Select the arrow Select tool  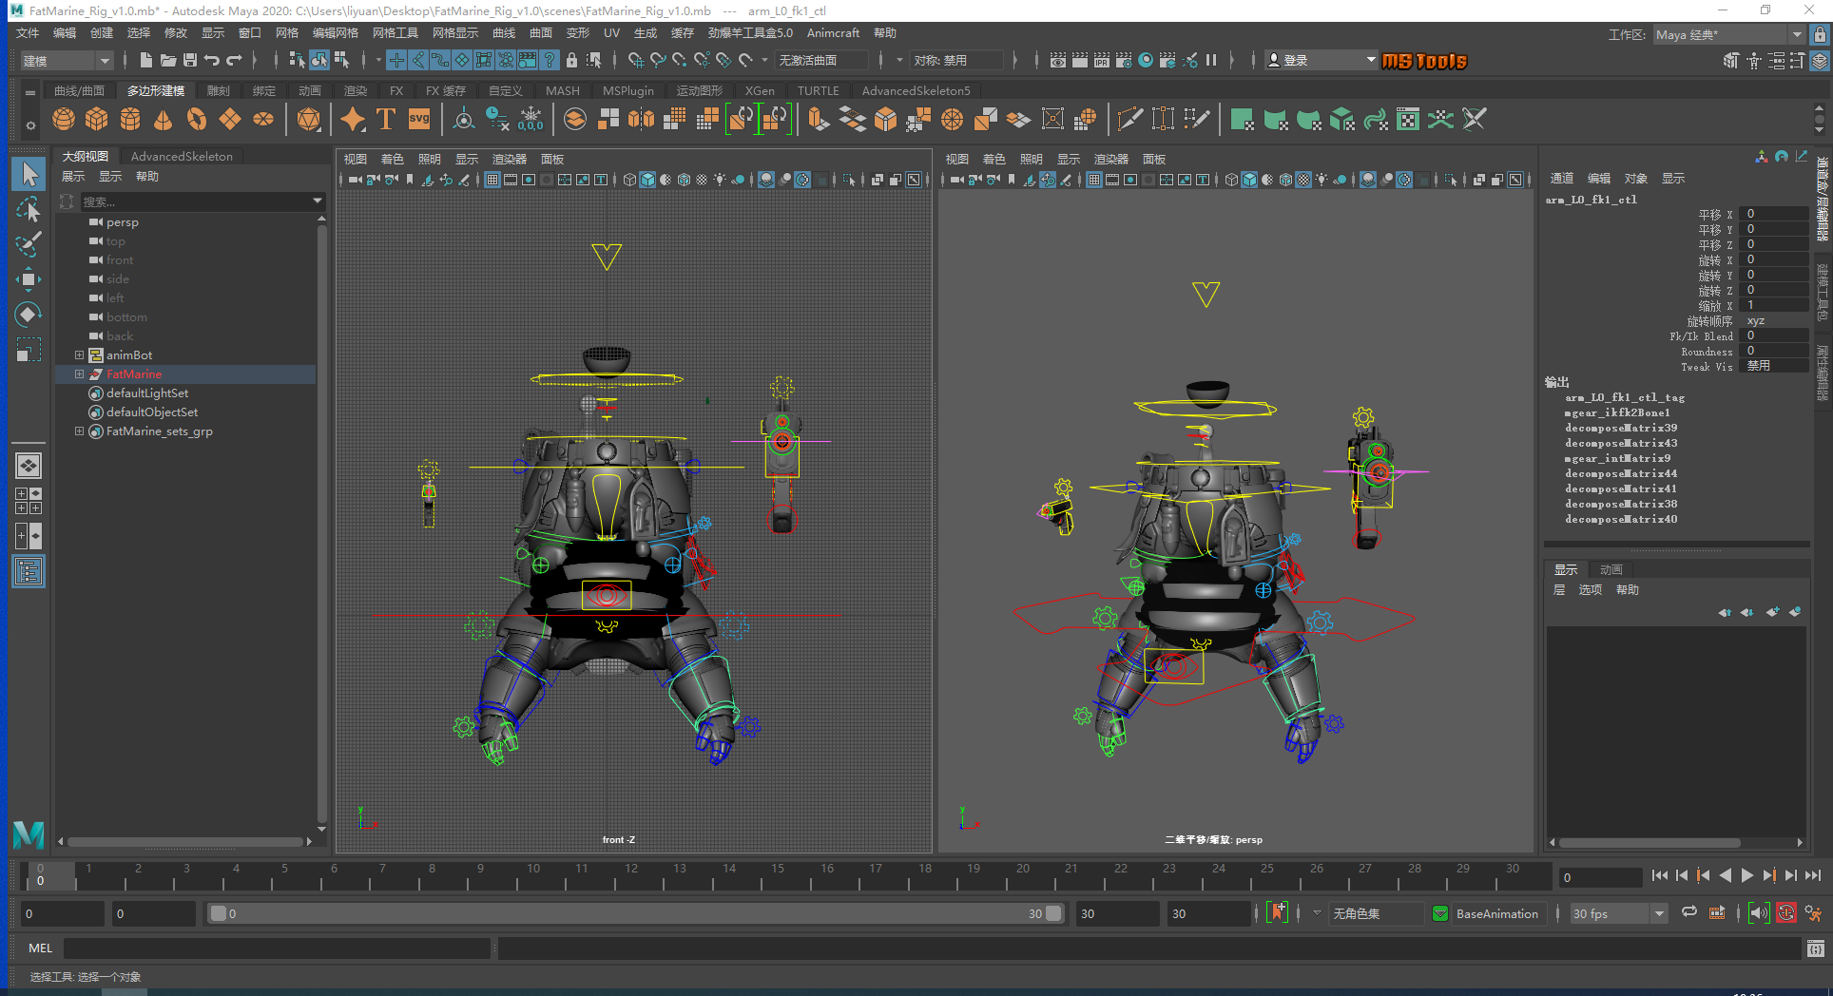pos(29,173)
